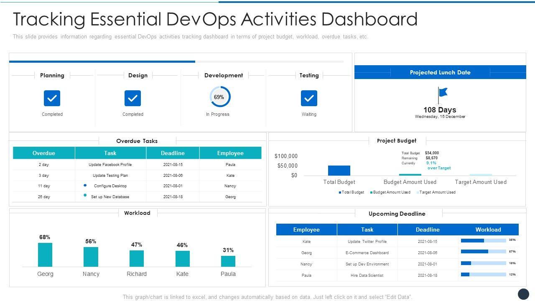Click the dark circle icon at bottom right
535x301 pixels.
523,294
